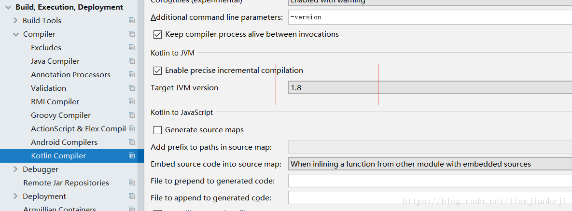
Task: Click File to prepend to generated code field
Action: pos(430,181)
